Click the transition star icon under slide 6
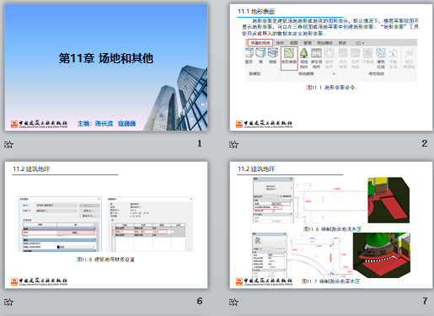Viewport: 434px width, 316px height. coord(8,303)
